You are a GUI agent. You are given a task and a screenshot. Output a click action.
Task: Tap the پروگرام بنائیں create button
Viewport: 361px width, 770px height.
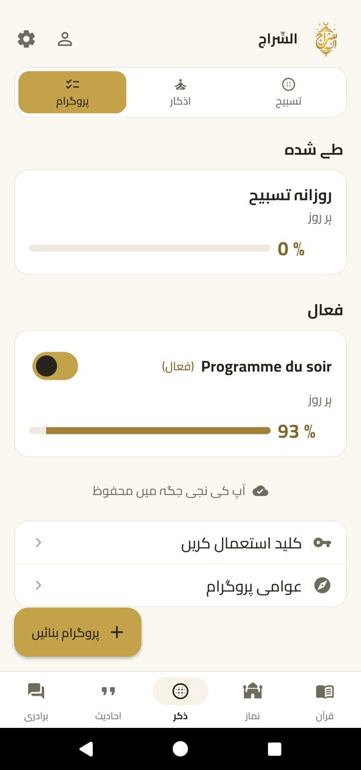point(78,632)
